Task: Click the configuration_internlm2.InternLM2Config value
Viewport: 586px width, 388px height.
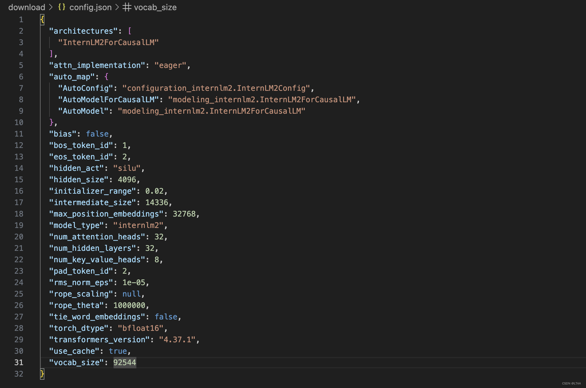Action: (216, 88)
